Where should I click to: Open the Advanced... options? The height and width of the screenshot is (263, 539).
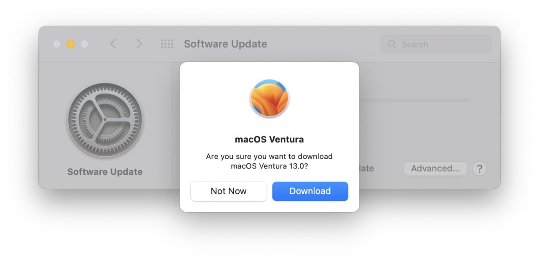pyautogui.click(x=435, y=168)
